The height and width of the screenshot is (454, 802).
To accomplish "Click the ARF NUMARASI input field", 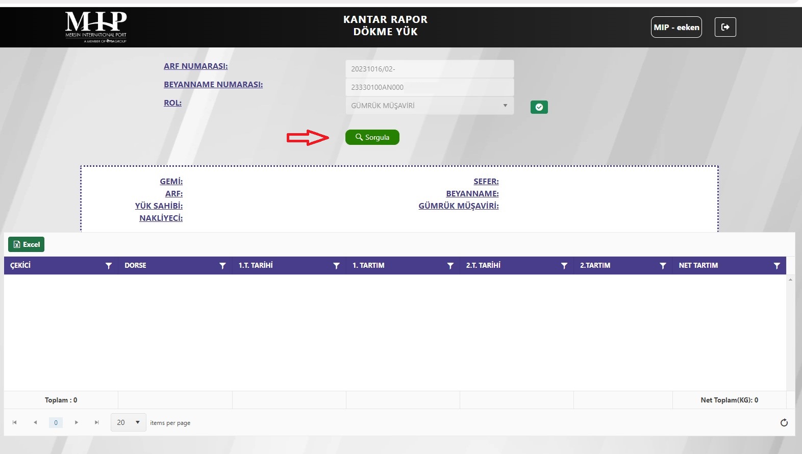I will tap(429, 69).
